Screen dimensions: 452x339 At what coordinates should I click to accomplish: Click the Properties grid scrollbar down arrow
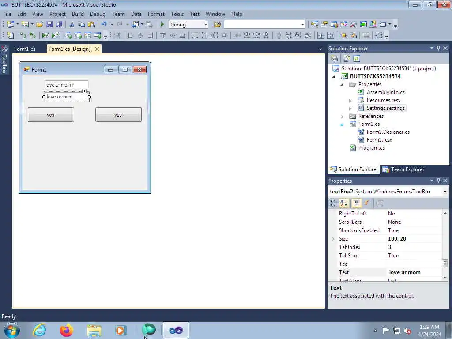coord(445,277)
